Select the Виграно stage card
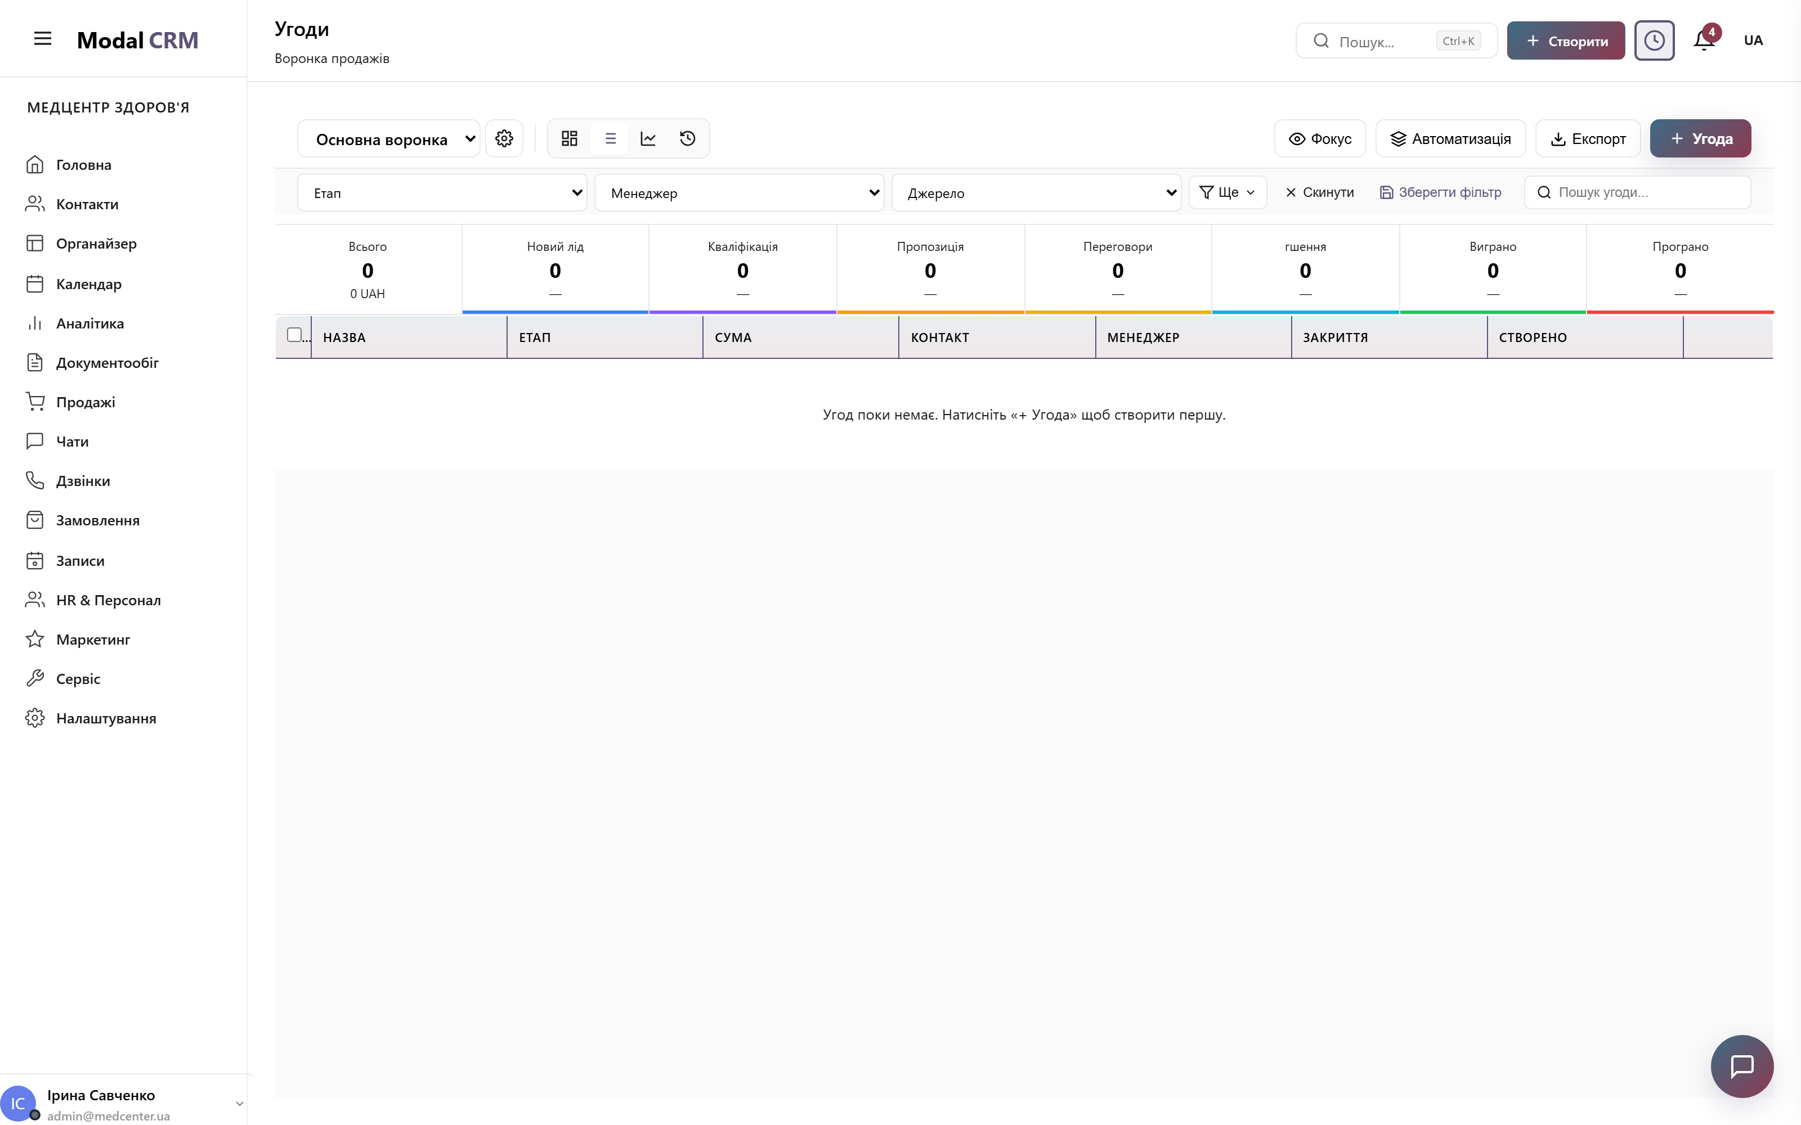1801x1125 pixels. pyautogui.click(x=1493, y=269)
